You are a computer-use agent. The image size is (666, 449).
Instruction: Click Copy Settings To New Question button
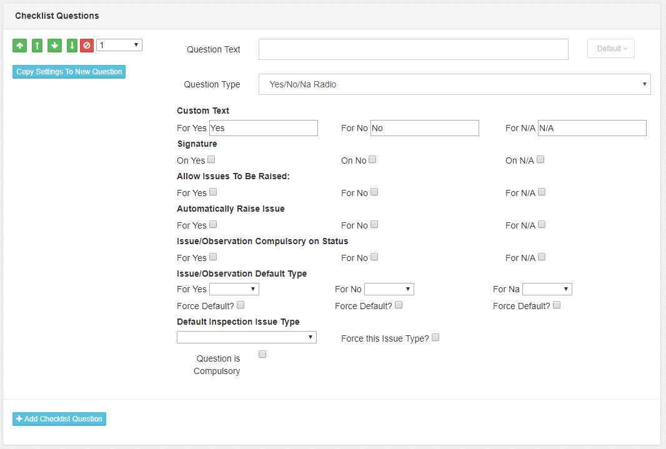point(69,72)
